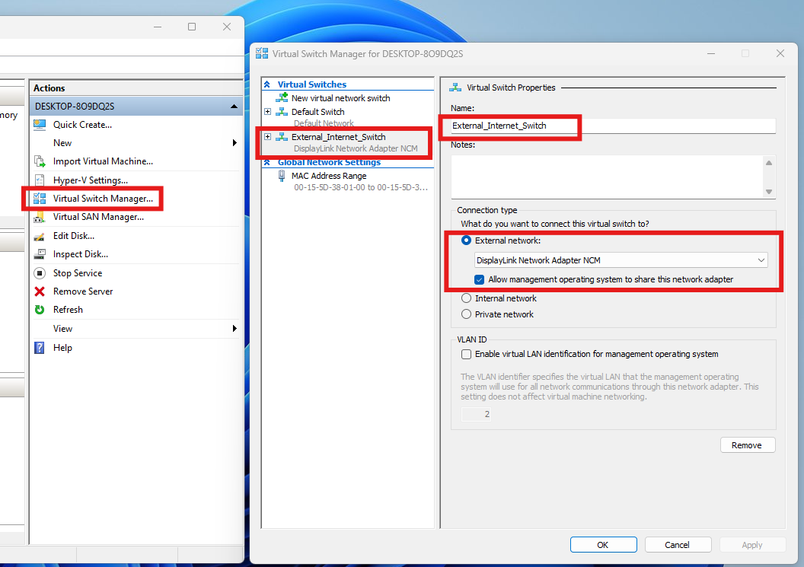Uncheck Allow management operating system to share adapter

pos(480,279)
